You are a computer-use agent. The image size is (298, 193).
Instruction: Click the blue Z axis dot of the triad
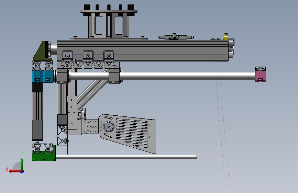click(22, 172)
